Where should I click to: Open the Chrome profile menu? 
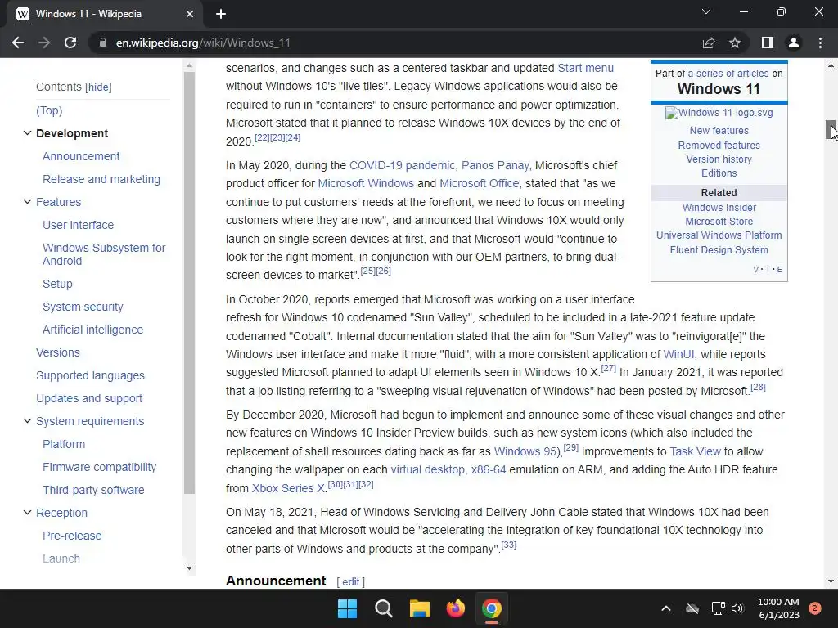pyautogui.click(x=794, y=43)
